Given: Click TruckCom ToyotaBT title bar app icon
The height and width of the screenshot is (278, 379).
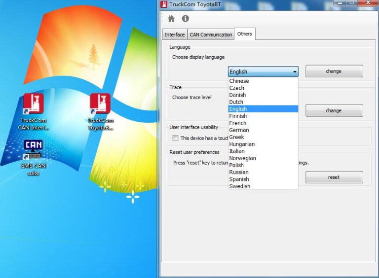Looking at the screenshot, I should [x=164, y=4].
